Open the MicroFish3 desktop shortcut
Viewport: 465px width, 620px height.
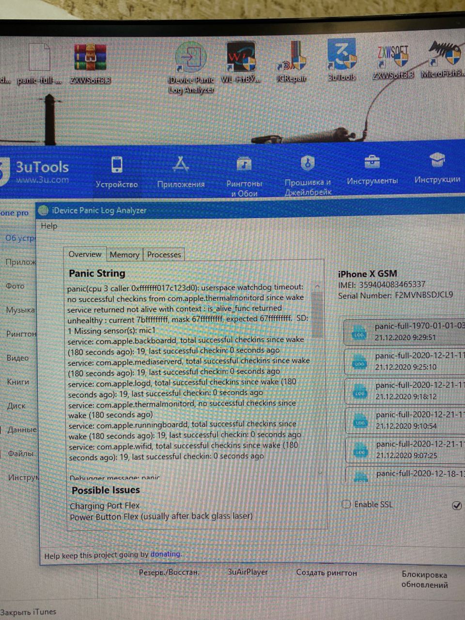442,60
